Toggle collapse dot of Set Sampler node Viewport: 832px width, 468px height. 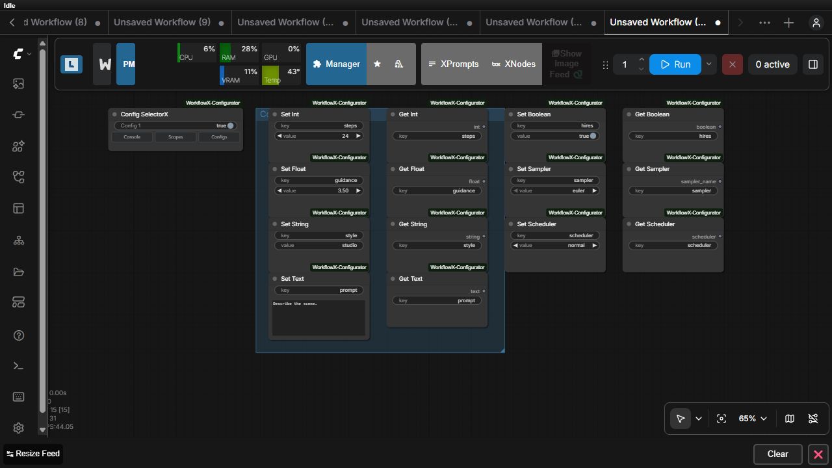(x=511, y=169)
